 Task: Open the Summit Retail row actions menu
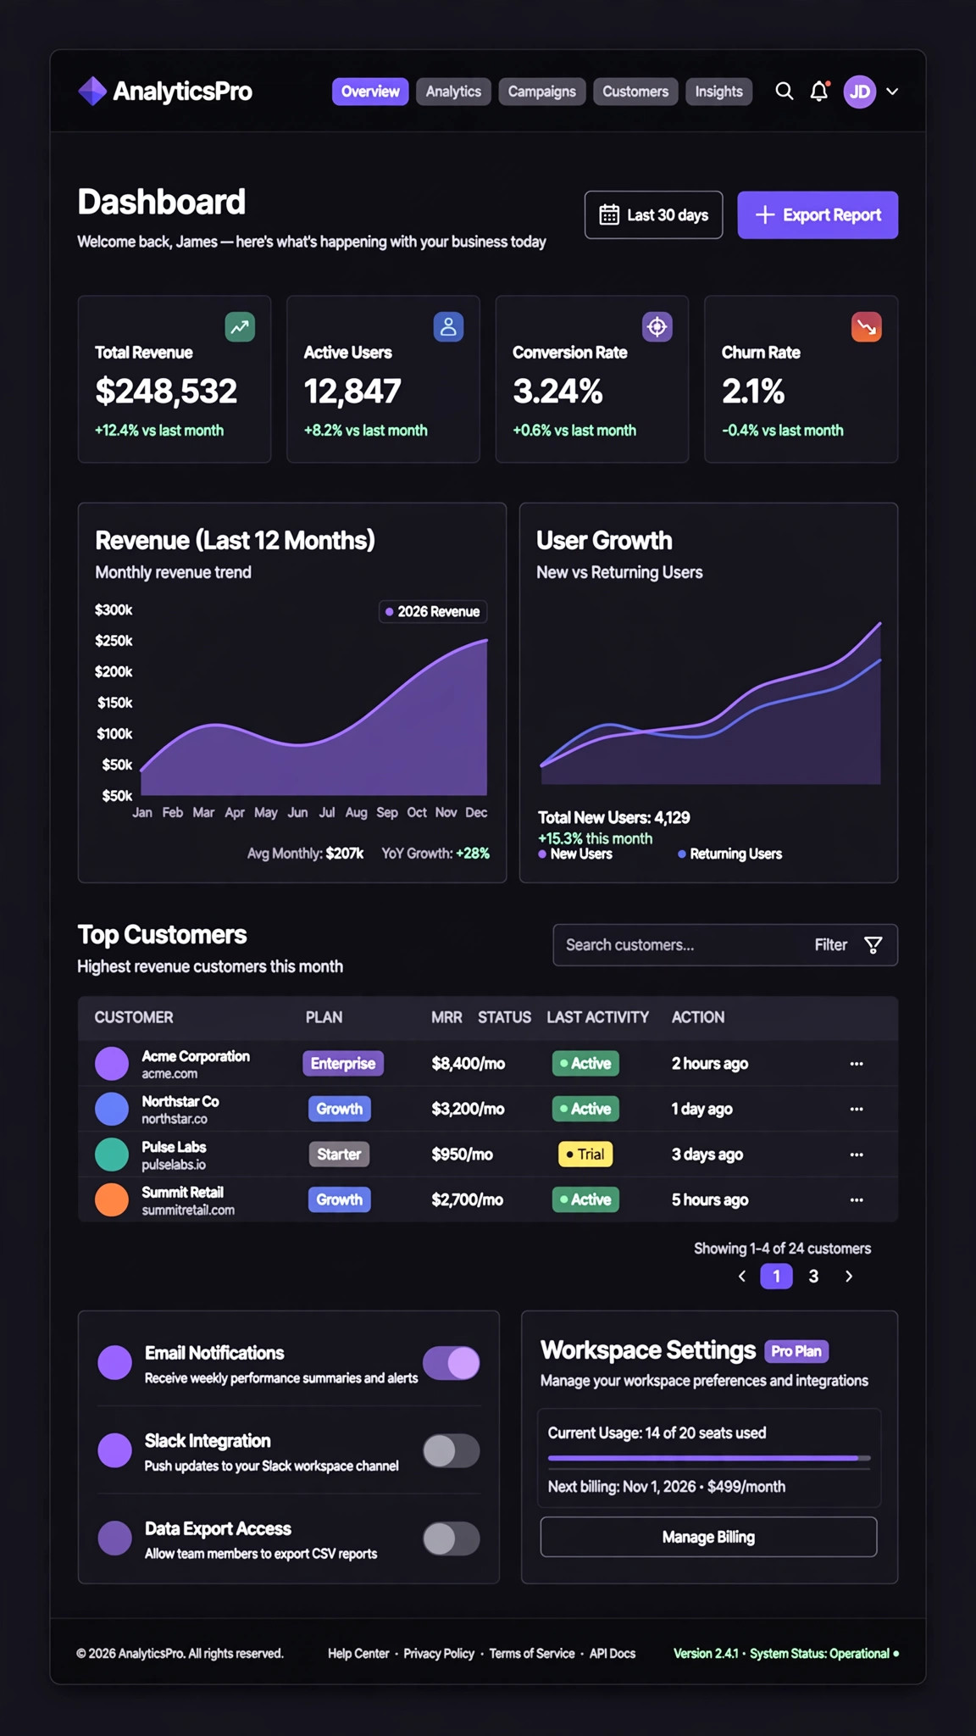pos(857,1199)
